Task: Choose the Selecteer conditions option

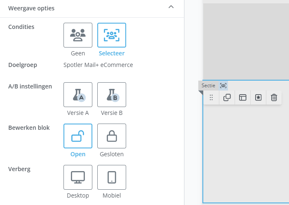Action: [112, 35]
